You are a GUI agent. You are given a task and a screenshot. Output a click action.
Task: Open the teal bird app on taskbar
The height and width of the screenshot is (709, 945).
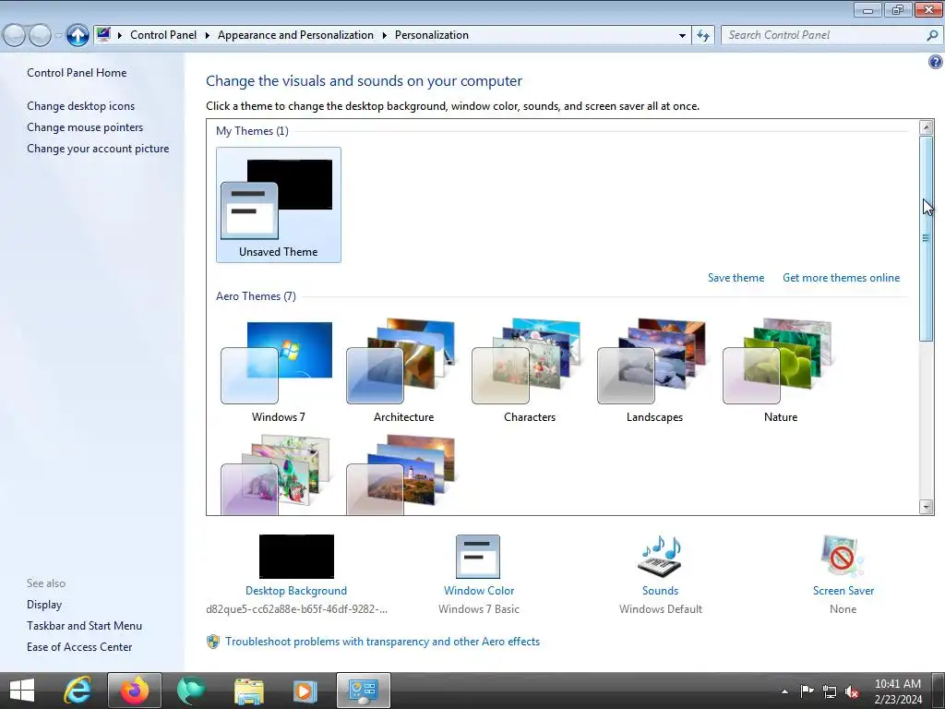coord(191,691)
